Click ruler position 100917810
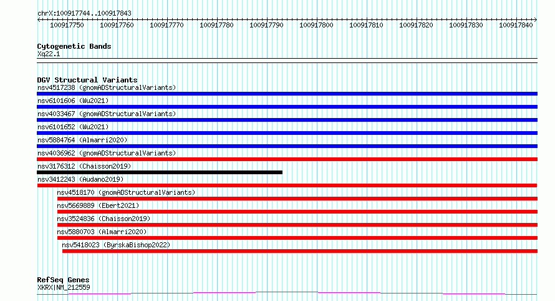This screenshot has width=555, height=301. point(366,25)
